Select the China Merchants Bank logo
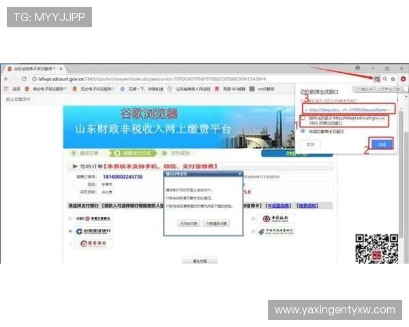The image size is (409, 327). pyautogui.click(x=93, y=244)
